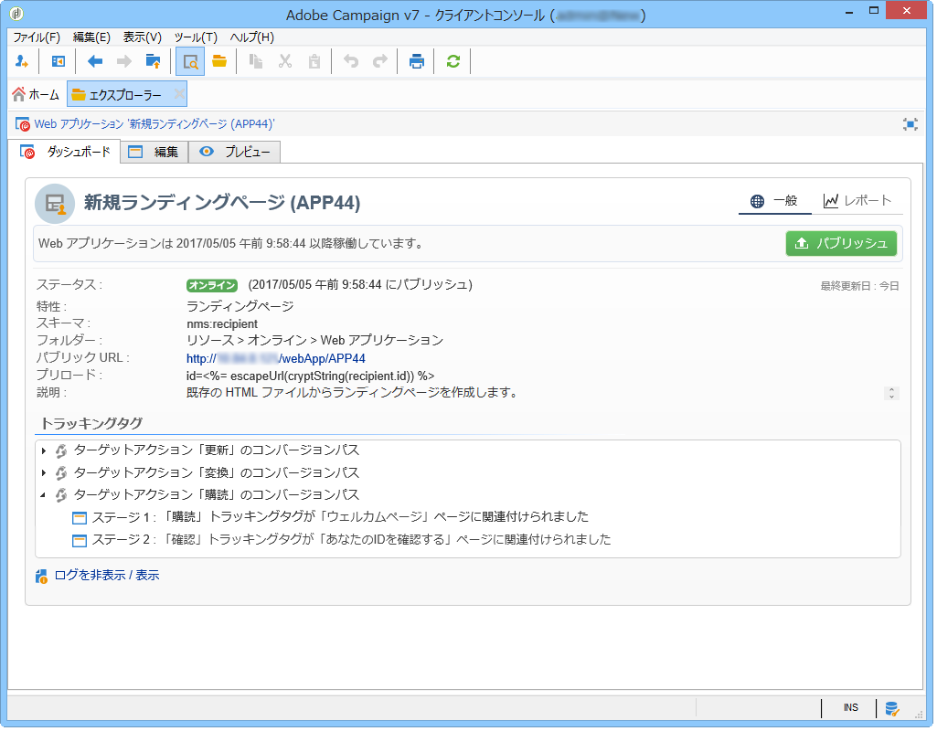Viewport: 937px width, 731px height.
Task: Click the 最終更新日 : 今日 text
Action: [860, 287]
